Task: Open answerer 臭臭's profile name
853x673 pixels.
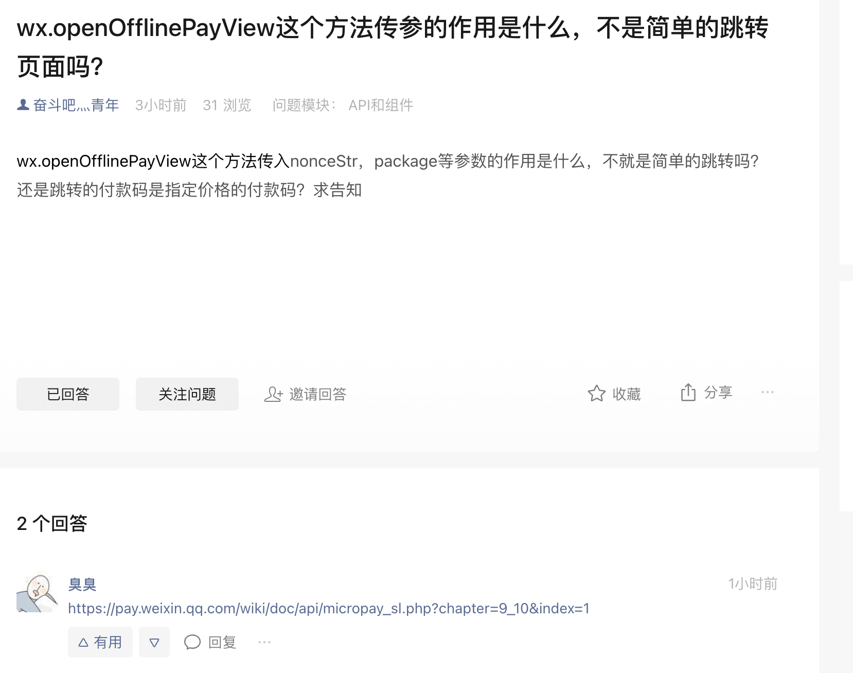Action: pos(82,585)
